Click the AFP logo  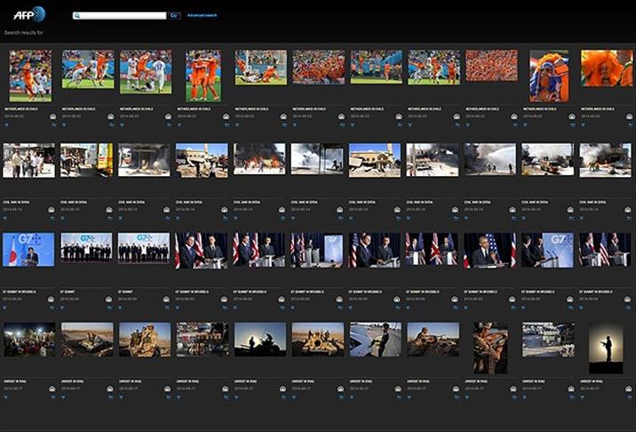(x=29, y=13)
